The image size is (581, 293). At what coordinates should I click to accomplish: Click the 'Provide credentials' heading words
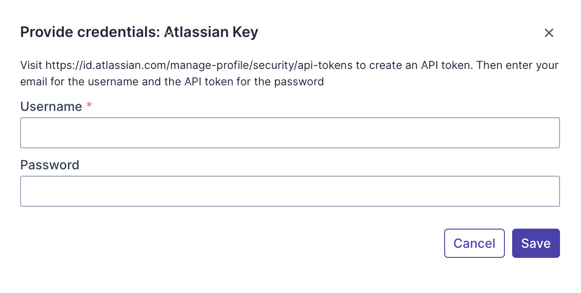click(x=89, y=32)
